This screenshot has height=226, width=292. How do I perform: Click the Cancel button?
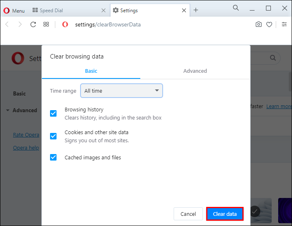pos(188,214)
